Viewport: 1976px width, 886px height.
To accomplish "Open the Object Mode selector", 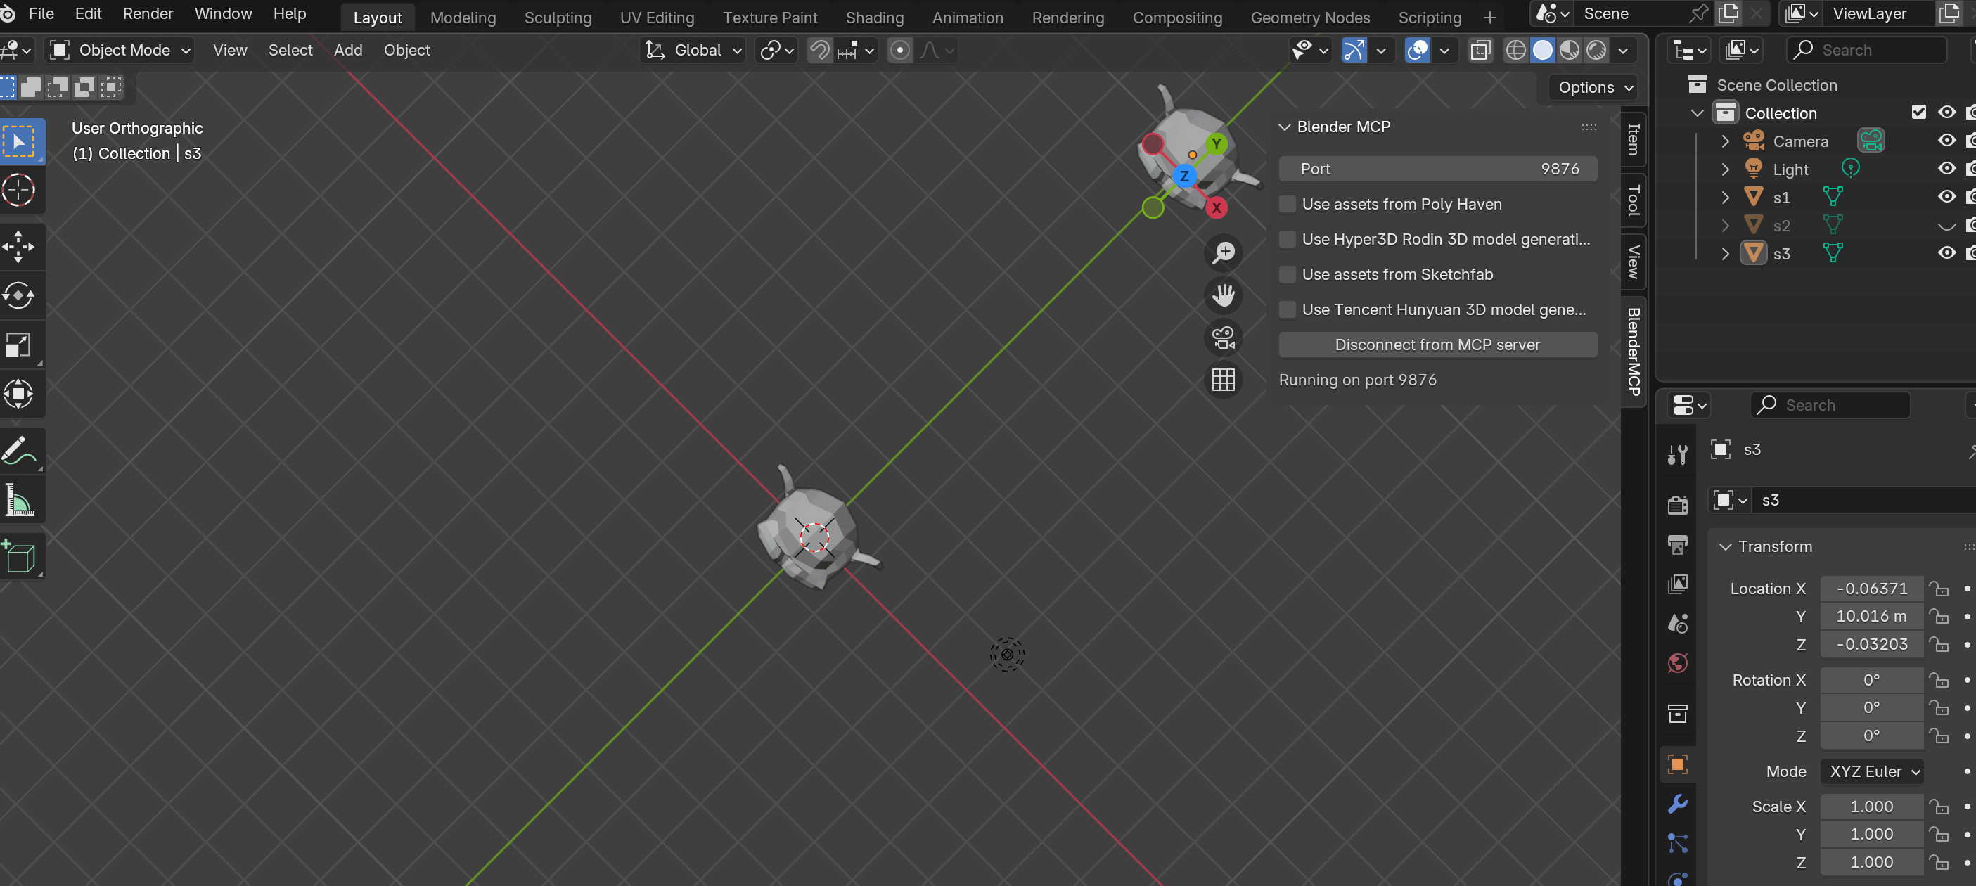I will click(119, 50).
